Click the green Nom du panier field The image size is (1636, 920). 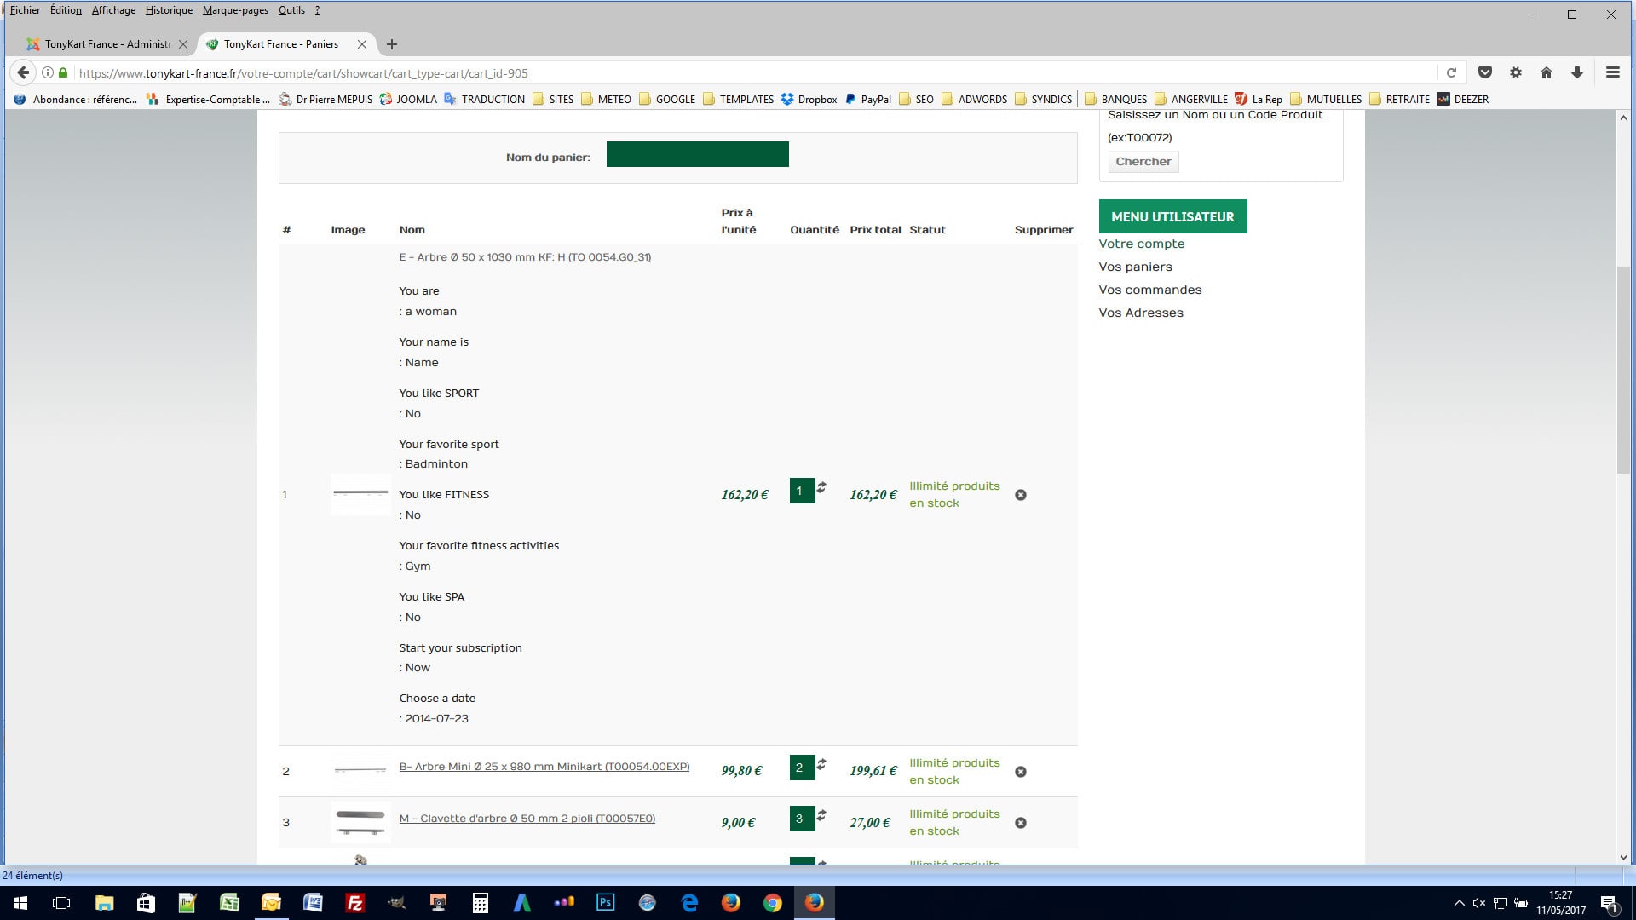pos(697,154)
